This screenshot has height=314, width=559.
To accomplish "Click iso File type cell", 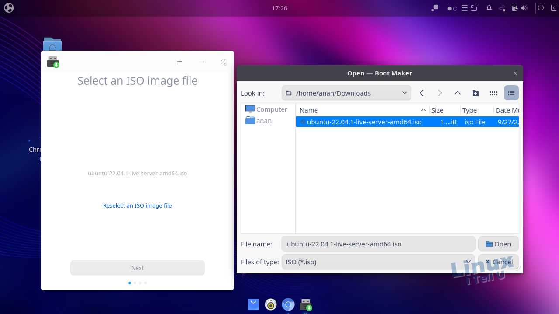I will pyautogui.click(x=475, y=122).
